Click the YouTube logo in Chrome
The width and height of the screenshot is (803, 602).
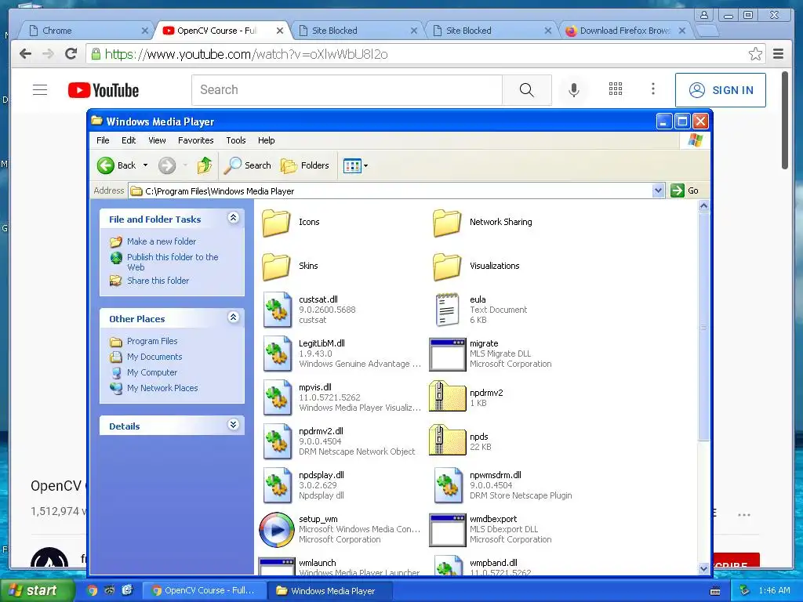pos(104,90)
